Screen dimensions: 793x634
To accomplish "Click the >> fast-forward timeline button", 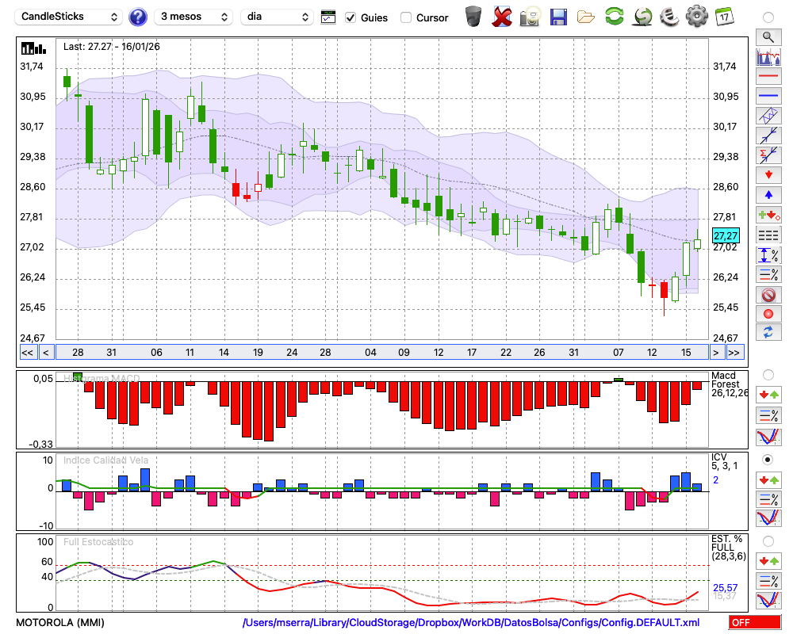I will [x=734, y=352].
